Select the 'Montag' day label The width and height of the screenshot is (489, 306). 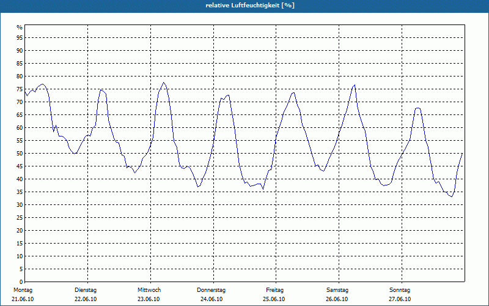pyautogui.click(x=23, y=290)
